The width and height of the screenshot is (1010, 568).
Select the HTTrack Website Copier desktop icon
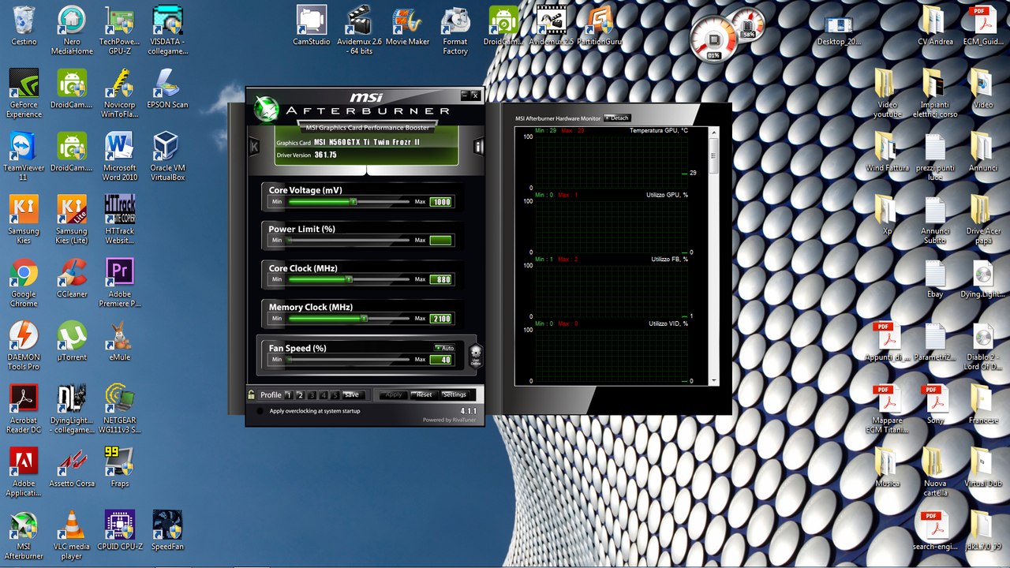(x=119, y=219)
